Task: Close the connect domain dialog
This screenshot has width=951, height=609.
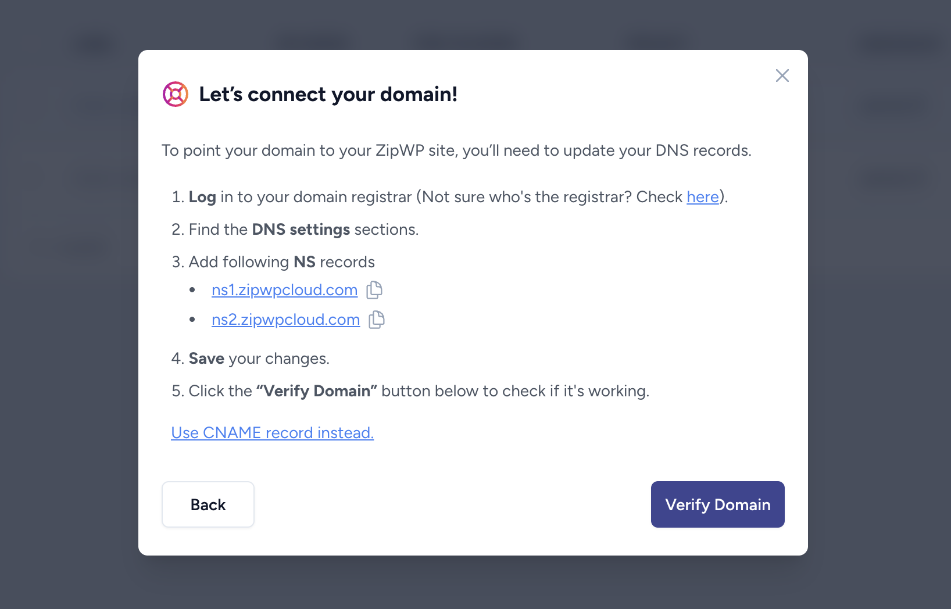Action: point(782,76)
